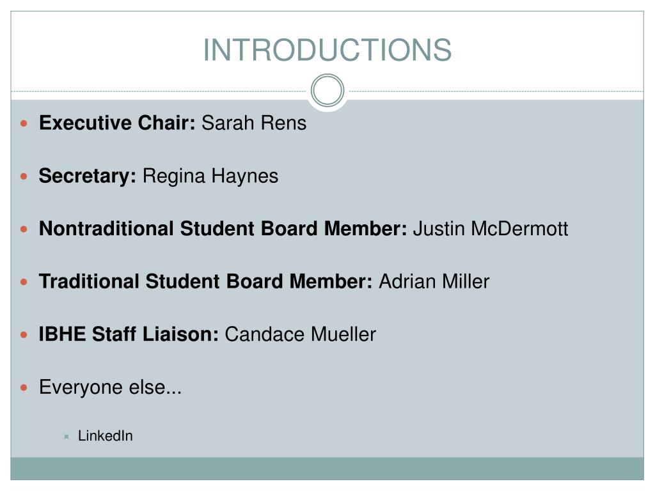Click the teal footer bar of the slide
The width and height of the screenshot is (655, 491).
click(327, 469)
